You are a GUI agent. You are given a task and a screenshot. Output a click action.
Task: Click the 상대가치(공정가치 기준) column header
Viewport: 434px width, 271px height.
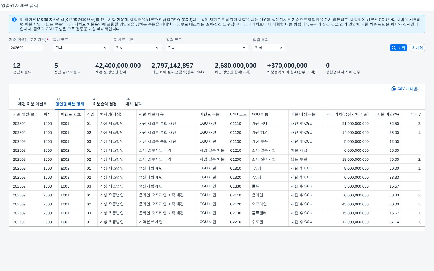pyautogui.click(x=347, y=114)
